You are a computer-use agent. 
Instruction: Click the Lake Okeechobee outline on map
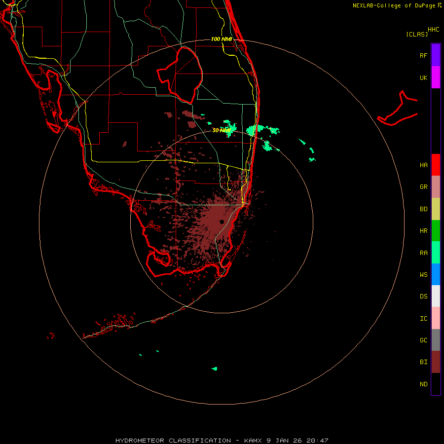180,75
